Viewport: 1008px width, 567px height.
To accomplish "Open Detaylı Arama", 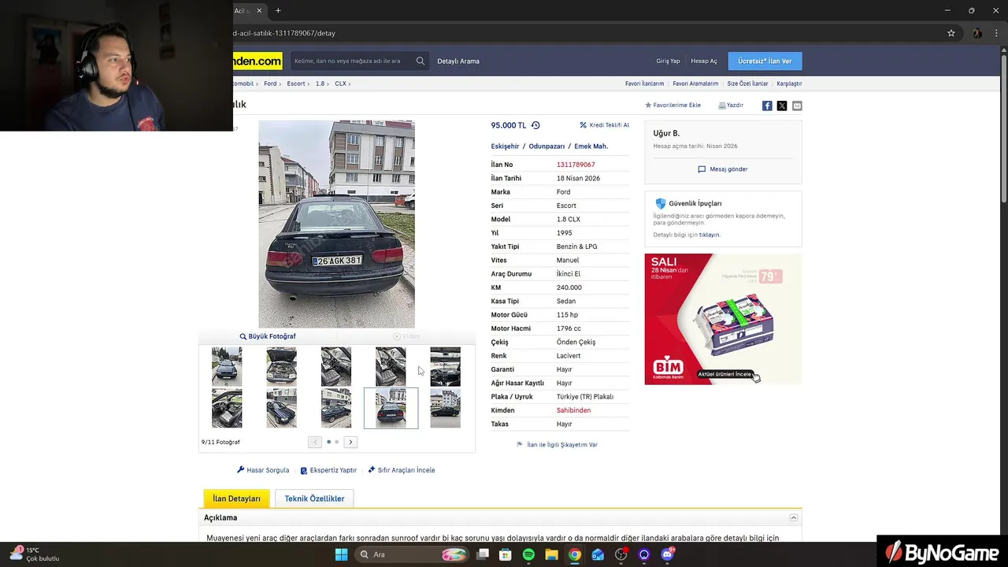I will (x=458, y=61).
